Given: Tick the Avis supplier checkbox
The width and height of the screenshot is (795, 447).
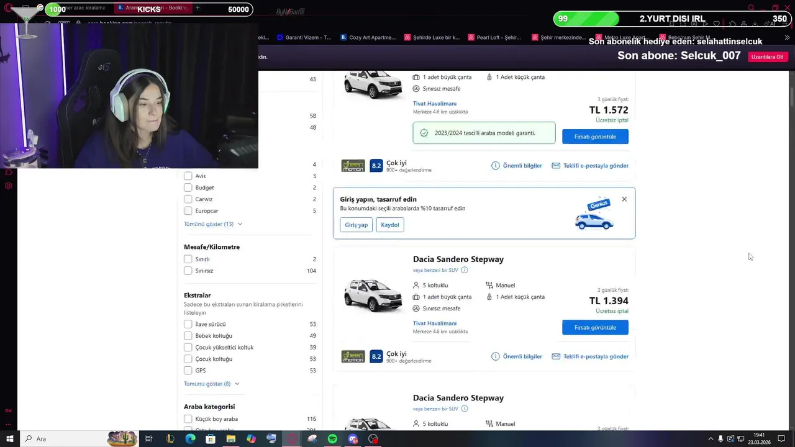Looking at the screenshot, I should (188, 176).
